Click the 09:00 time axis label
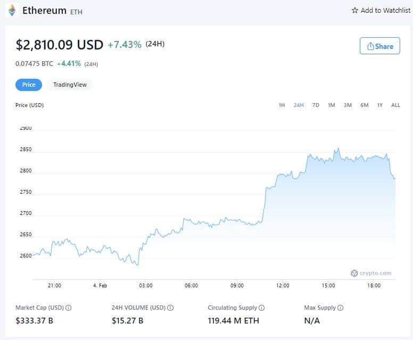413x340 pixels. point(237,286)
